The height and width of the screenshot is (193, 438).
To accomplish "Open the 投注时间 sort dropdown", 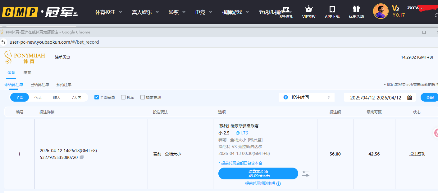I will click(x=306, y=97).
